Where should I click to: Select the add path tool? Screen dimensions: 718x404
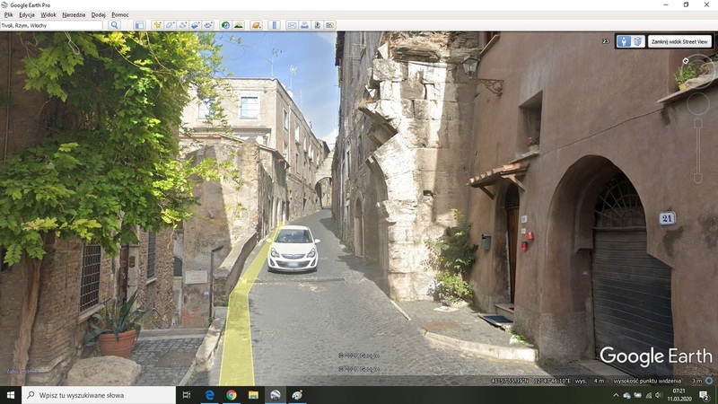[x=183, y=25]
